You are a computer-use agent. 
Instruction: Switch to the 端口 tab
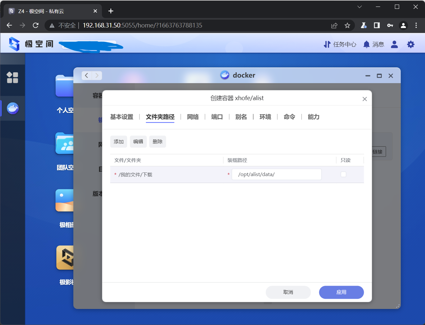pos(217,117)
